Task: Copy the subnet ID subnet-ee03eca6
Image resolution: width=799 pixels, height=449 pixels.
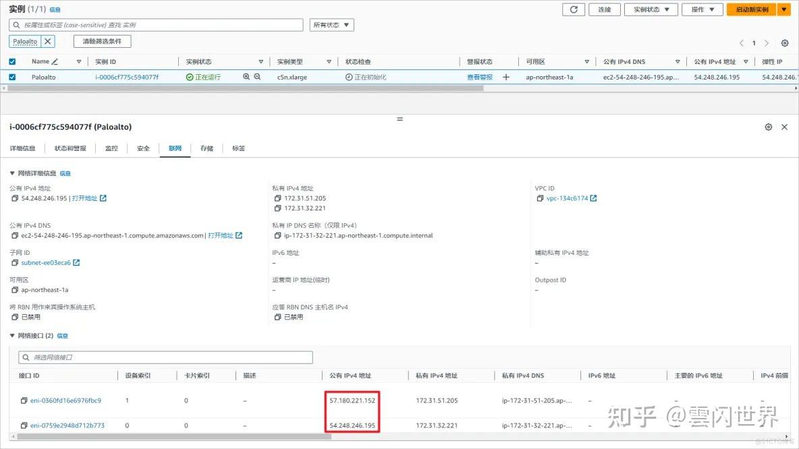Action: coord(15,262)
